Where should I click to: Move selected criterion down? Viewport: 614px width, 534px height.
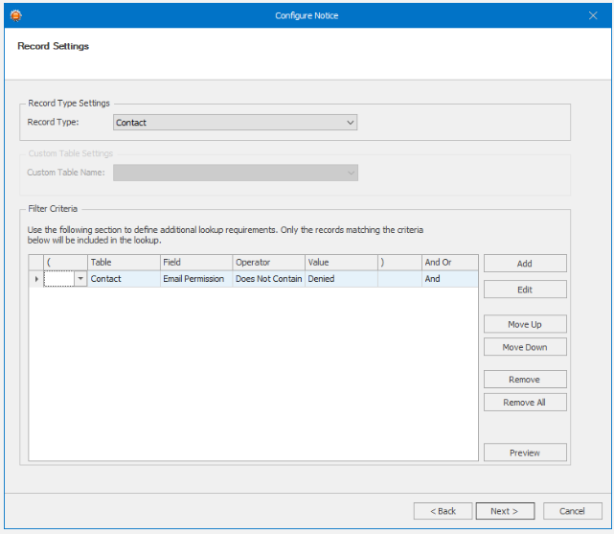click(525, 347)
